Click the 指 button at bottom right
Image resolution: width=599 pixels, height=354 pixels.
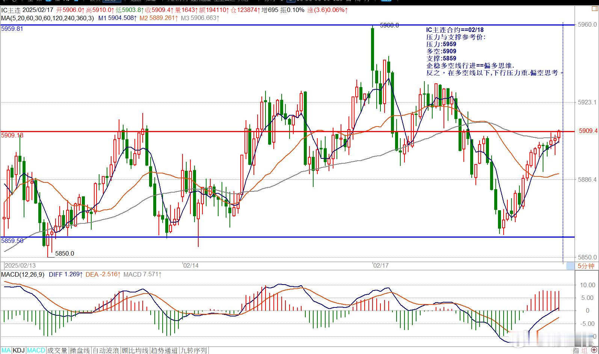(x=576, y=350)
